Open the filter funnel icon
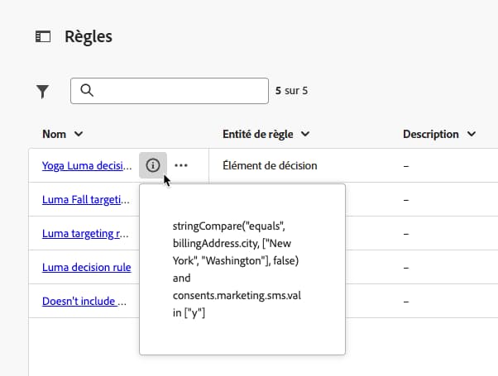498x376 pixels. click(x=43, y=92)
